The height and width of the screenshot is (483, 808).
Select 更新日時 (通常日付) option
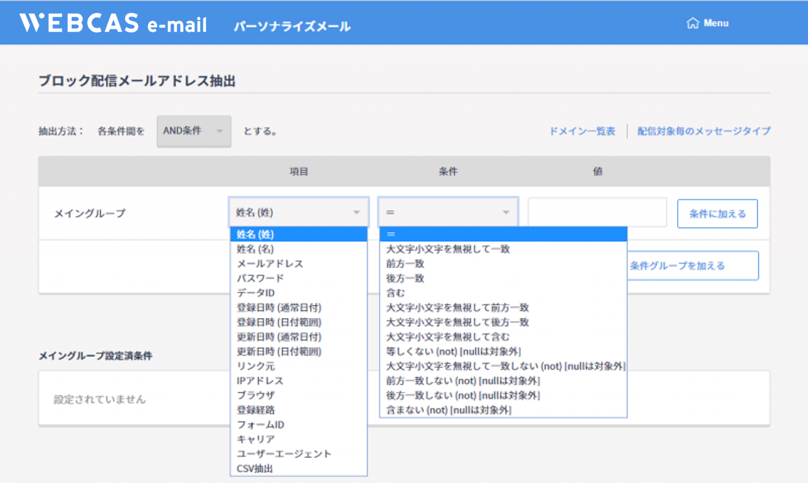point(299,337)
